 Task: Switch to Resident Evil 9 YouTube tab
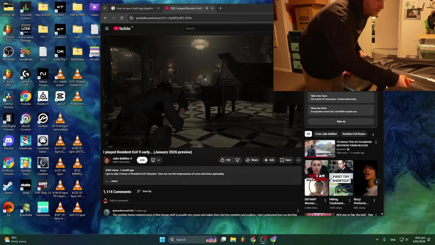[x=187, y=8]
